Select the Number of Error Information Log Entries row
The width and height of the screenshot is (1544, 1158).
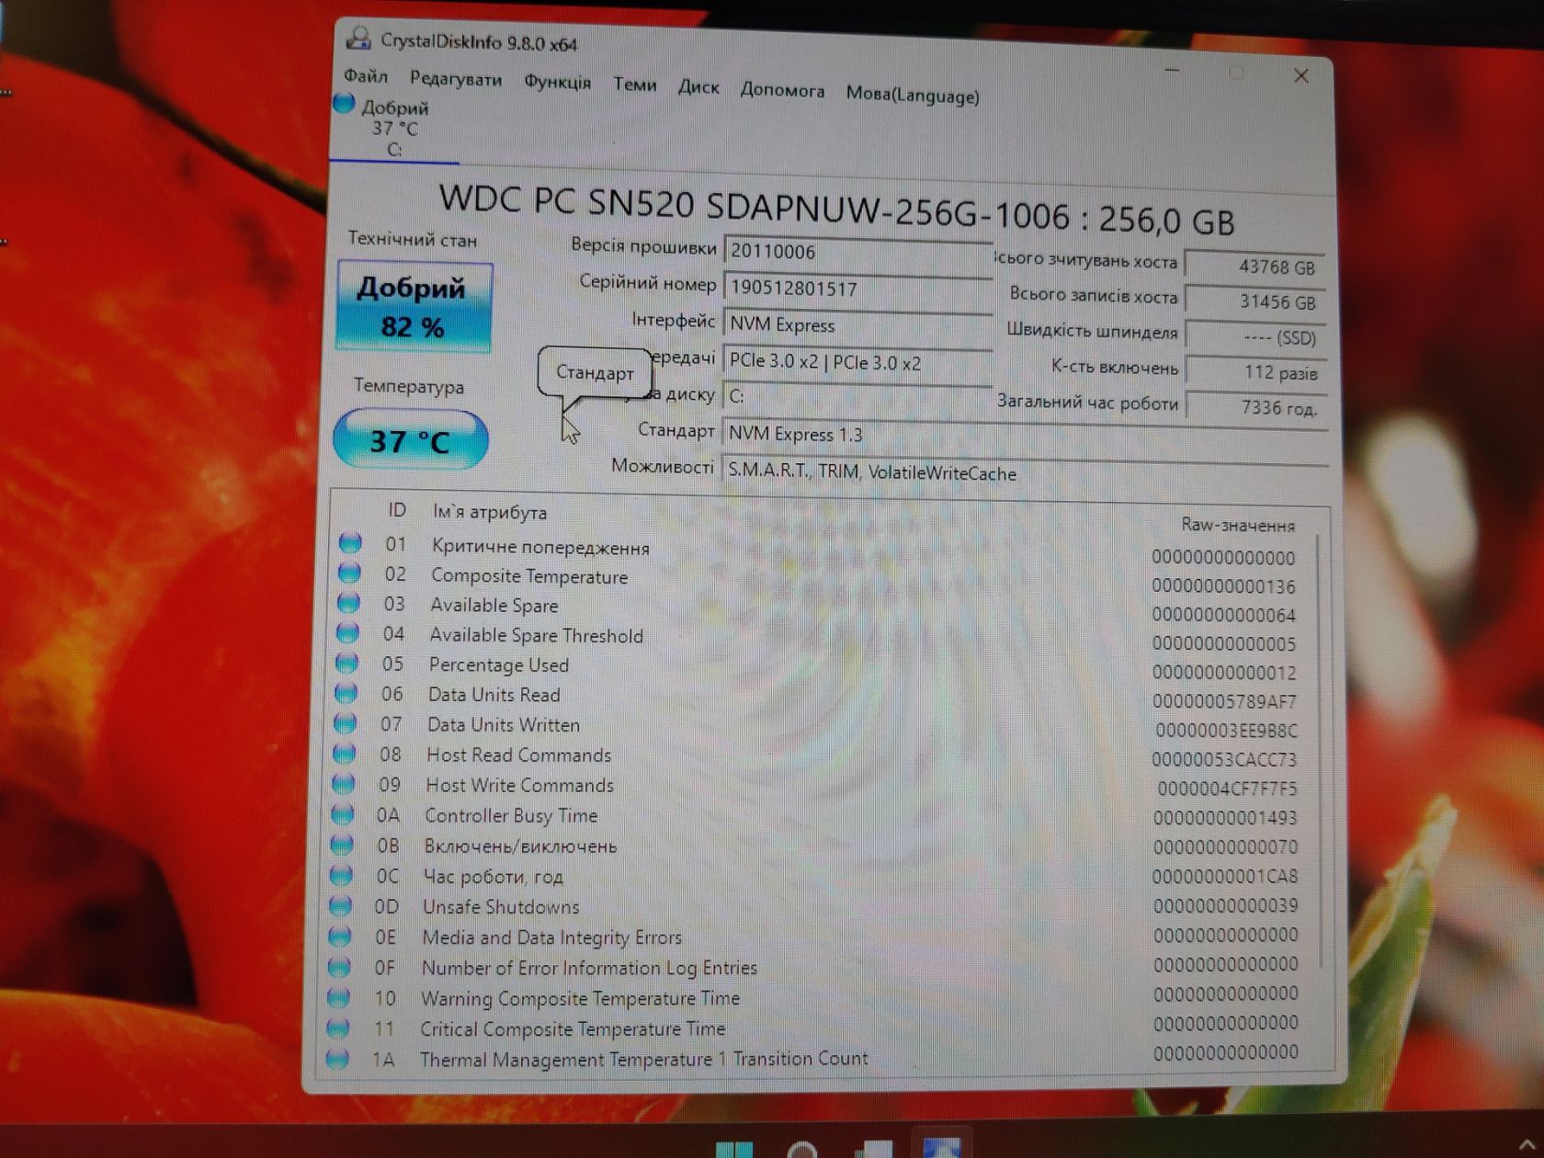point(816,966)
